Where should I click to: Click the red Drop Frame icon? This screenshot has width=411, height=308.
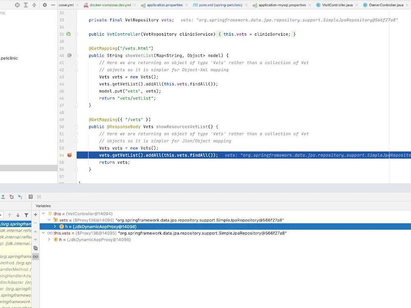(x=12, y=197)
